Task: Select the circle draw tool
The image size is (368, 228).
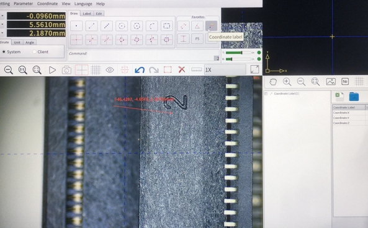Action: tap(122, 26)
